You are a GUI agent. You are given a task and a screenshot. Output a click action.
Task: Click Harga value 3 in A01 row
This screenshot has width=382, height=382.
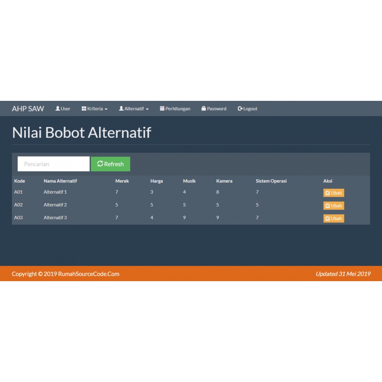(152, 192)
